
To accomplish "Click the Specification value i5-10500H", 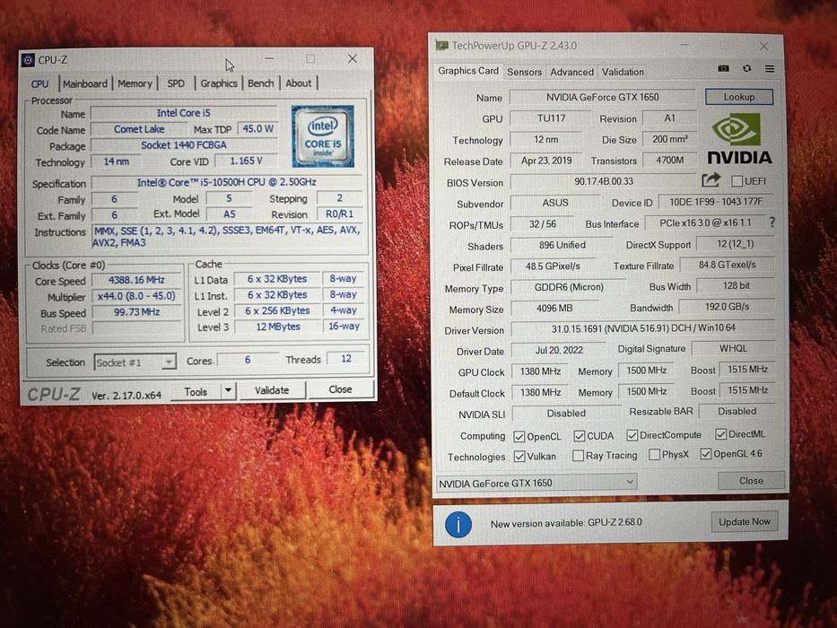I will (227, 182).
